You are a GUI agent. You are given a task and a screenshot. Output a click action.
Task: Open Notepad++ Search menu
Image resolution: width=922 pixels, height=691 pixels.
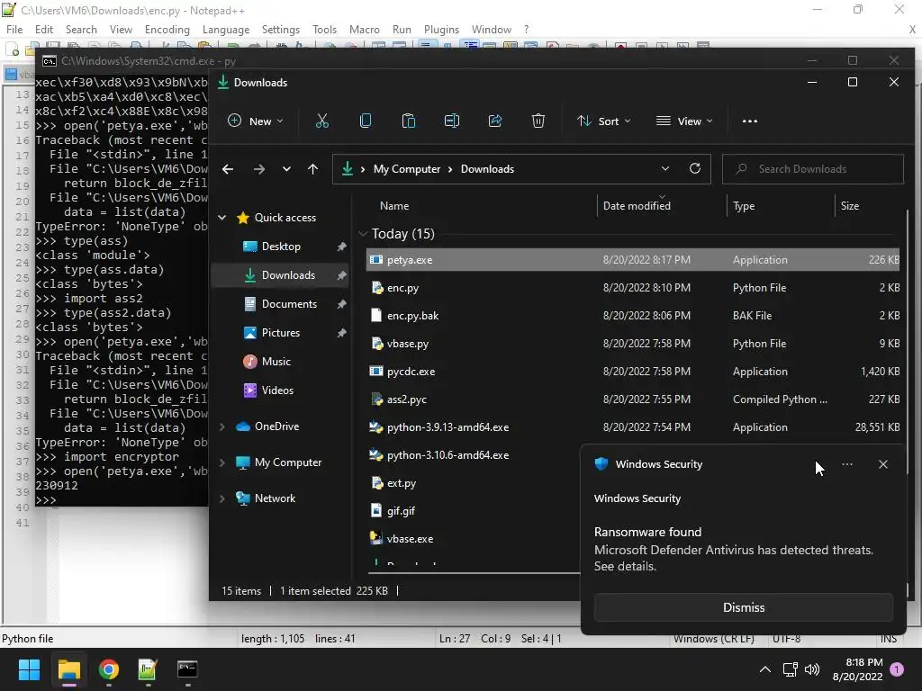81,30
